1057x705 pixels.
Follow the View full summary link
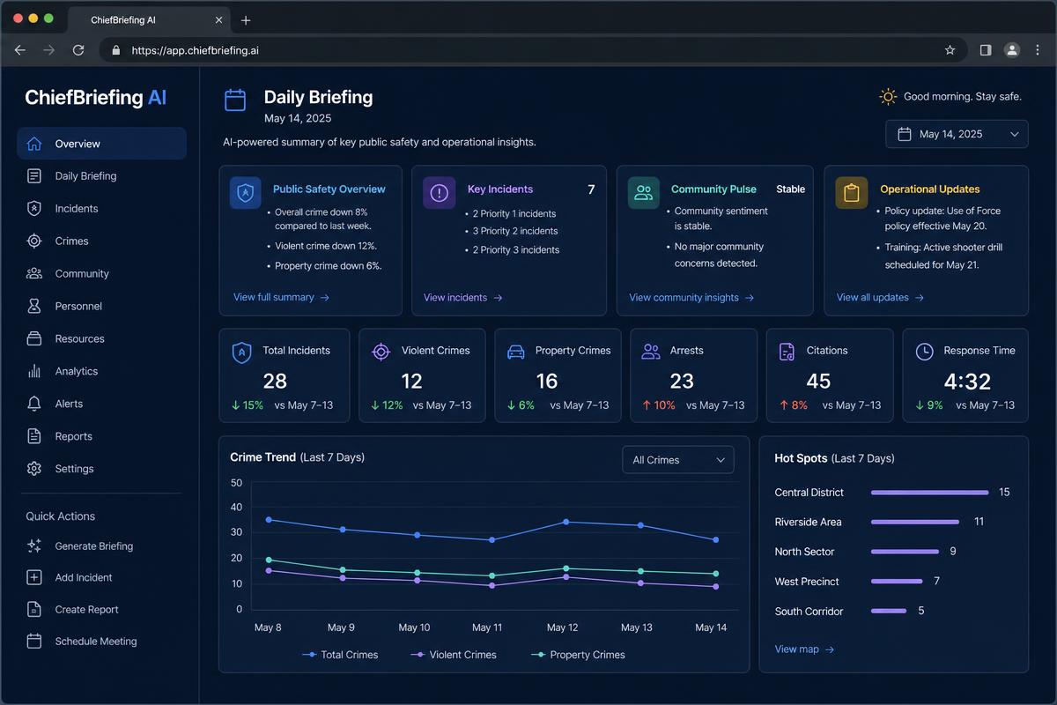281,298
